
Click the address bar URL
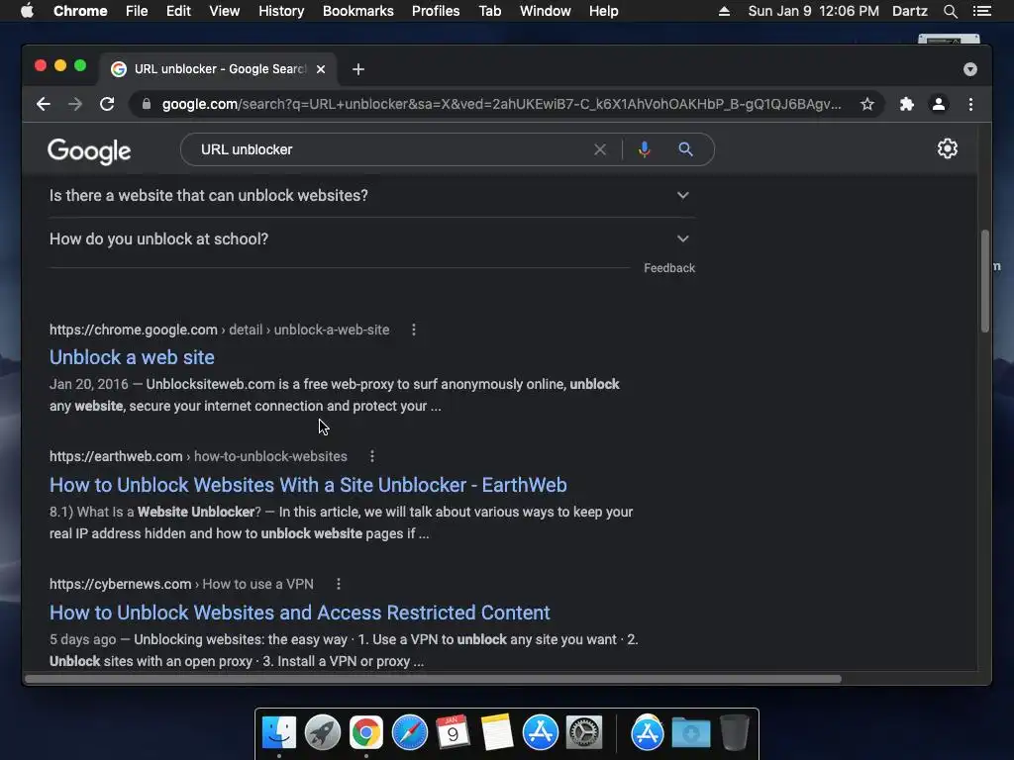pos(501,104)
